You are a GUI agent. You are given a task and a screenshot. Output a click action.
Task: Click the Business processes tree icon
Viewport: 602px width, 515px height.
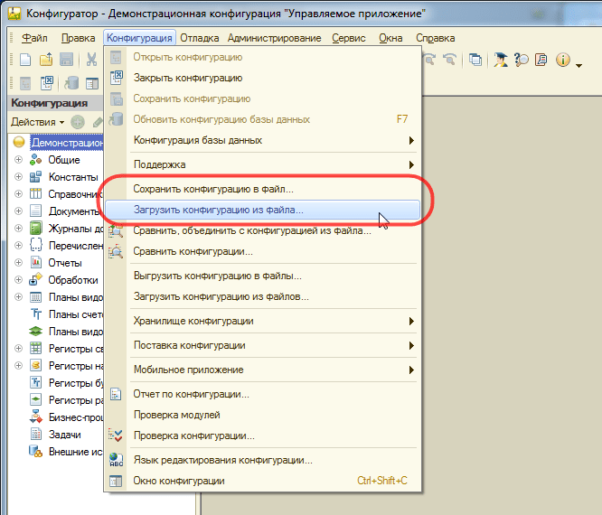click(x=36, y=417)
